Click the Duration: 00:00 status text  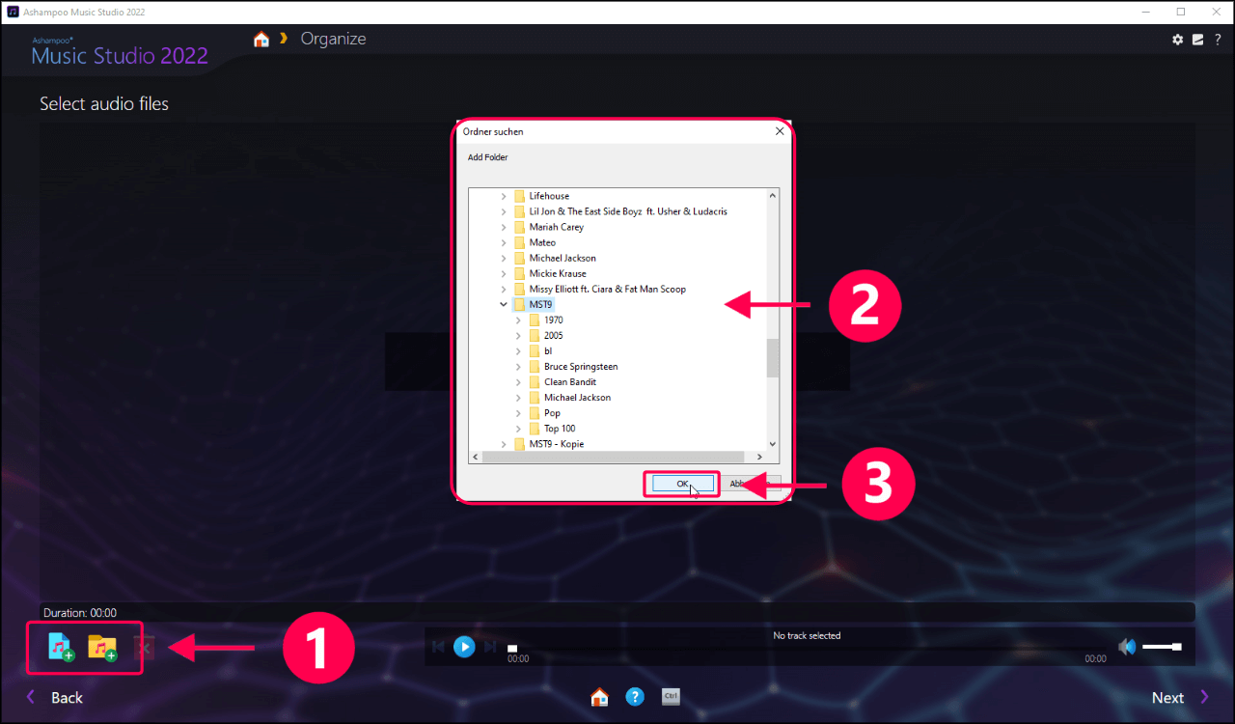80,612
